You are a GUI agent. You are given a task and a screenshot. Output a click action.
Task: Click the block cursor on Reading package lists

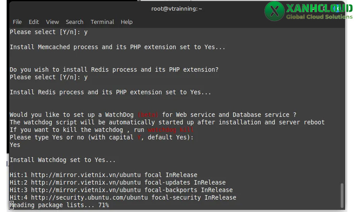pos(12,205)
